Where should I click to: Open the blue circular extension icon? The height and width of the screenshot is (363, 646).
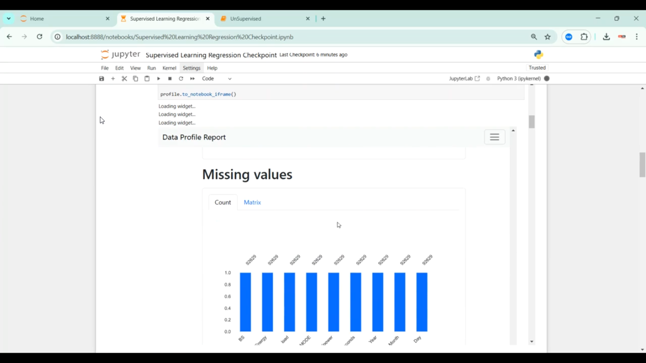coord(569,37)
